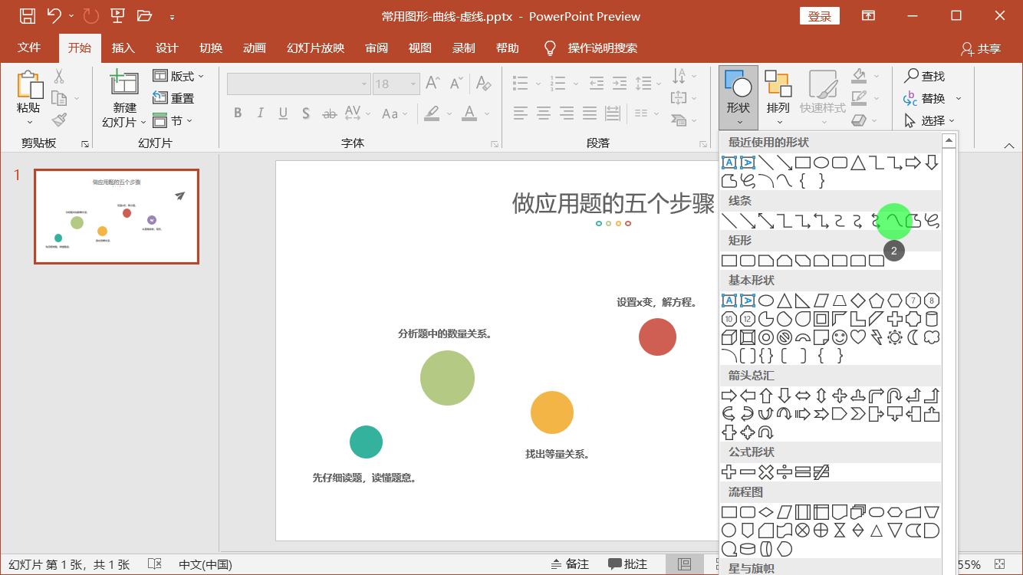Open the 动画 animations tab
The width and height of the screenshot is (1023, 575).
click(254, 48)
